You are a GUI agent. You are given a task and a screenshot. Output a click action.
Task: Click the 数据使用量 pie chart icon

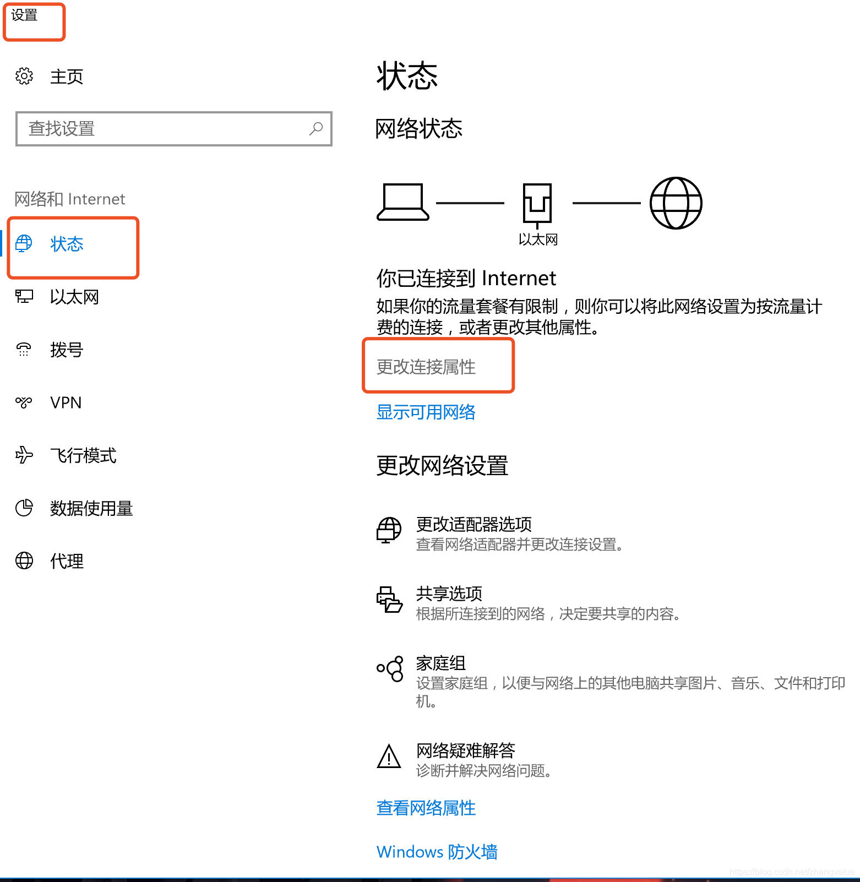(x=24, y=508)
